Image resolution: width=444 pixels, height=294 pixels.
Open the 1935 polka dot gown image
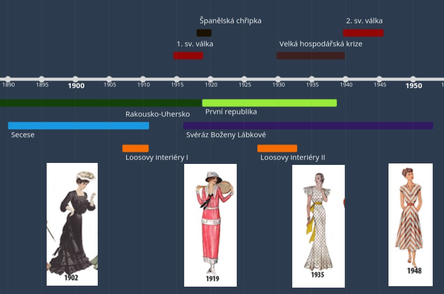319,226
